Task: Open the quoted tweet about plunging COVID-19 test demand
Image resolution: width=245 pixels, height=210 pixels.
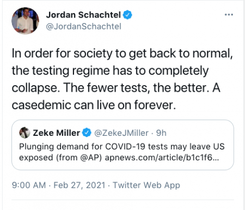Action: click(x=122, y=145)
